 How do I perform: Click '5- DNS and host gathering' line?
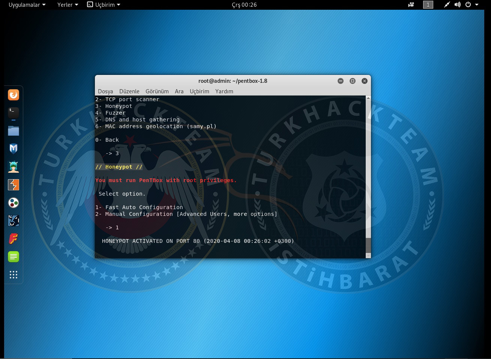[x=137, y=120]
